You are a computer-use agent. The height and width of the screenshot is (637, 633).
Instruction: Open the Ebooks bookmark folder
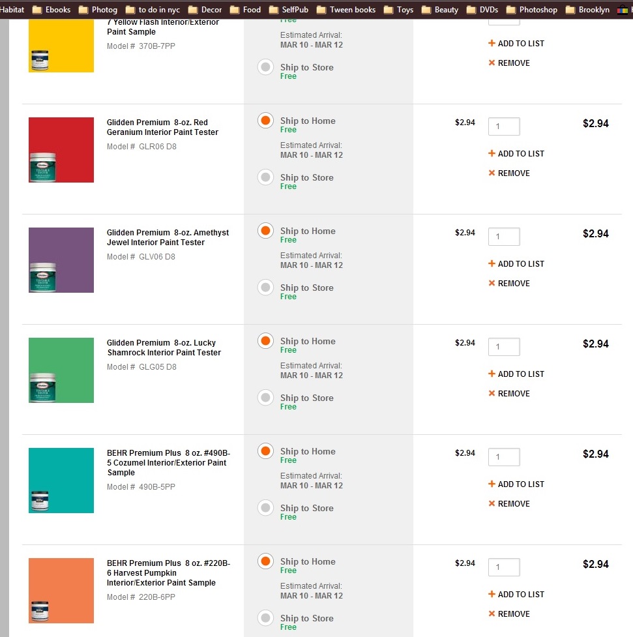51,10
